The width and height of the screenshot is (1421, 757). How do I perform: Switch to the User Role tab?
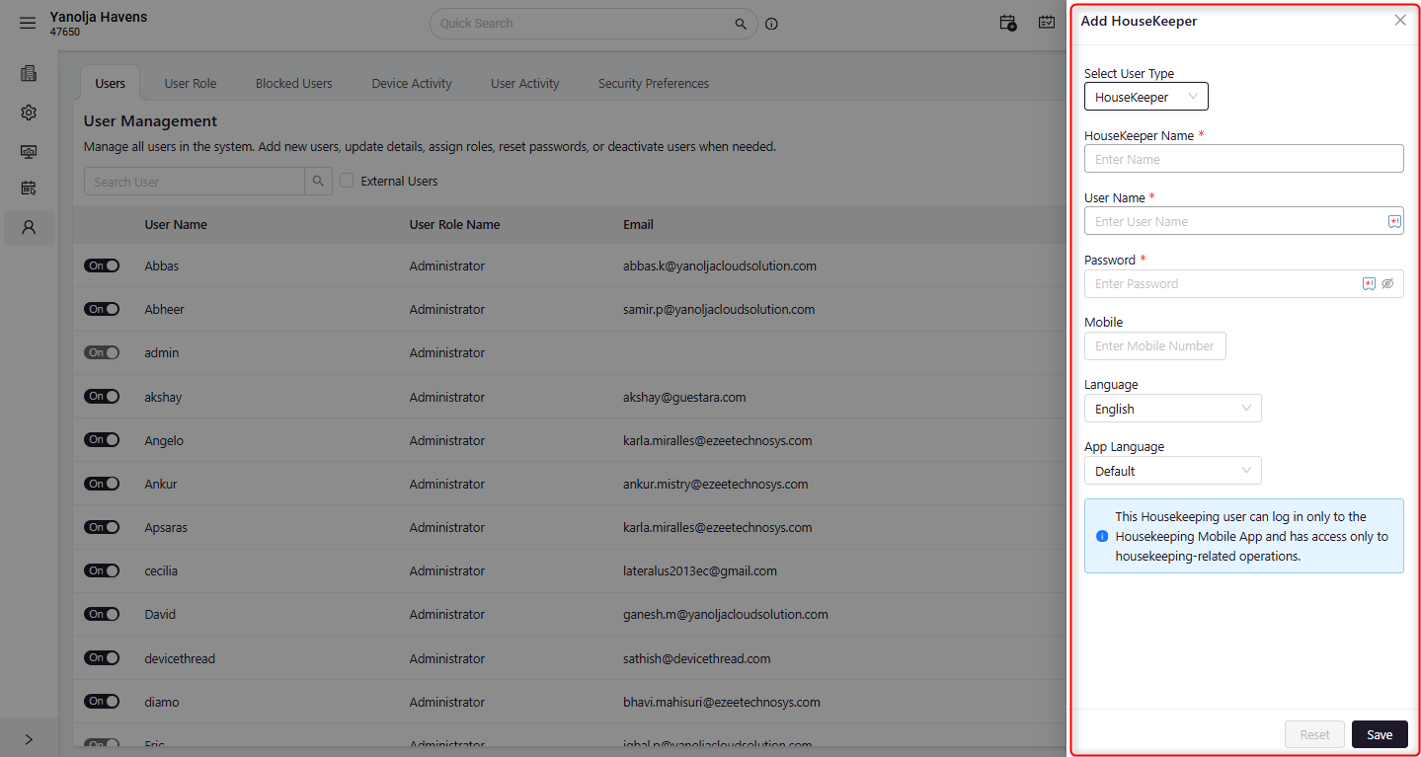191,84
